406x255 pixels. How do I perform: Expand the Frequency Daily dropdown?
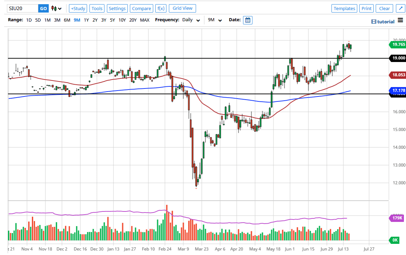pyautogui.click(x=191, y=20)
